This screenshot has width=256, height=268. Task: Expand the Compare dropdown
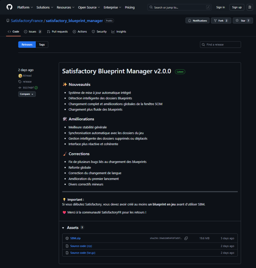click(x=27, y=94)
